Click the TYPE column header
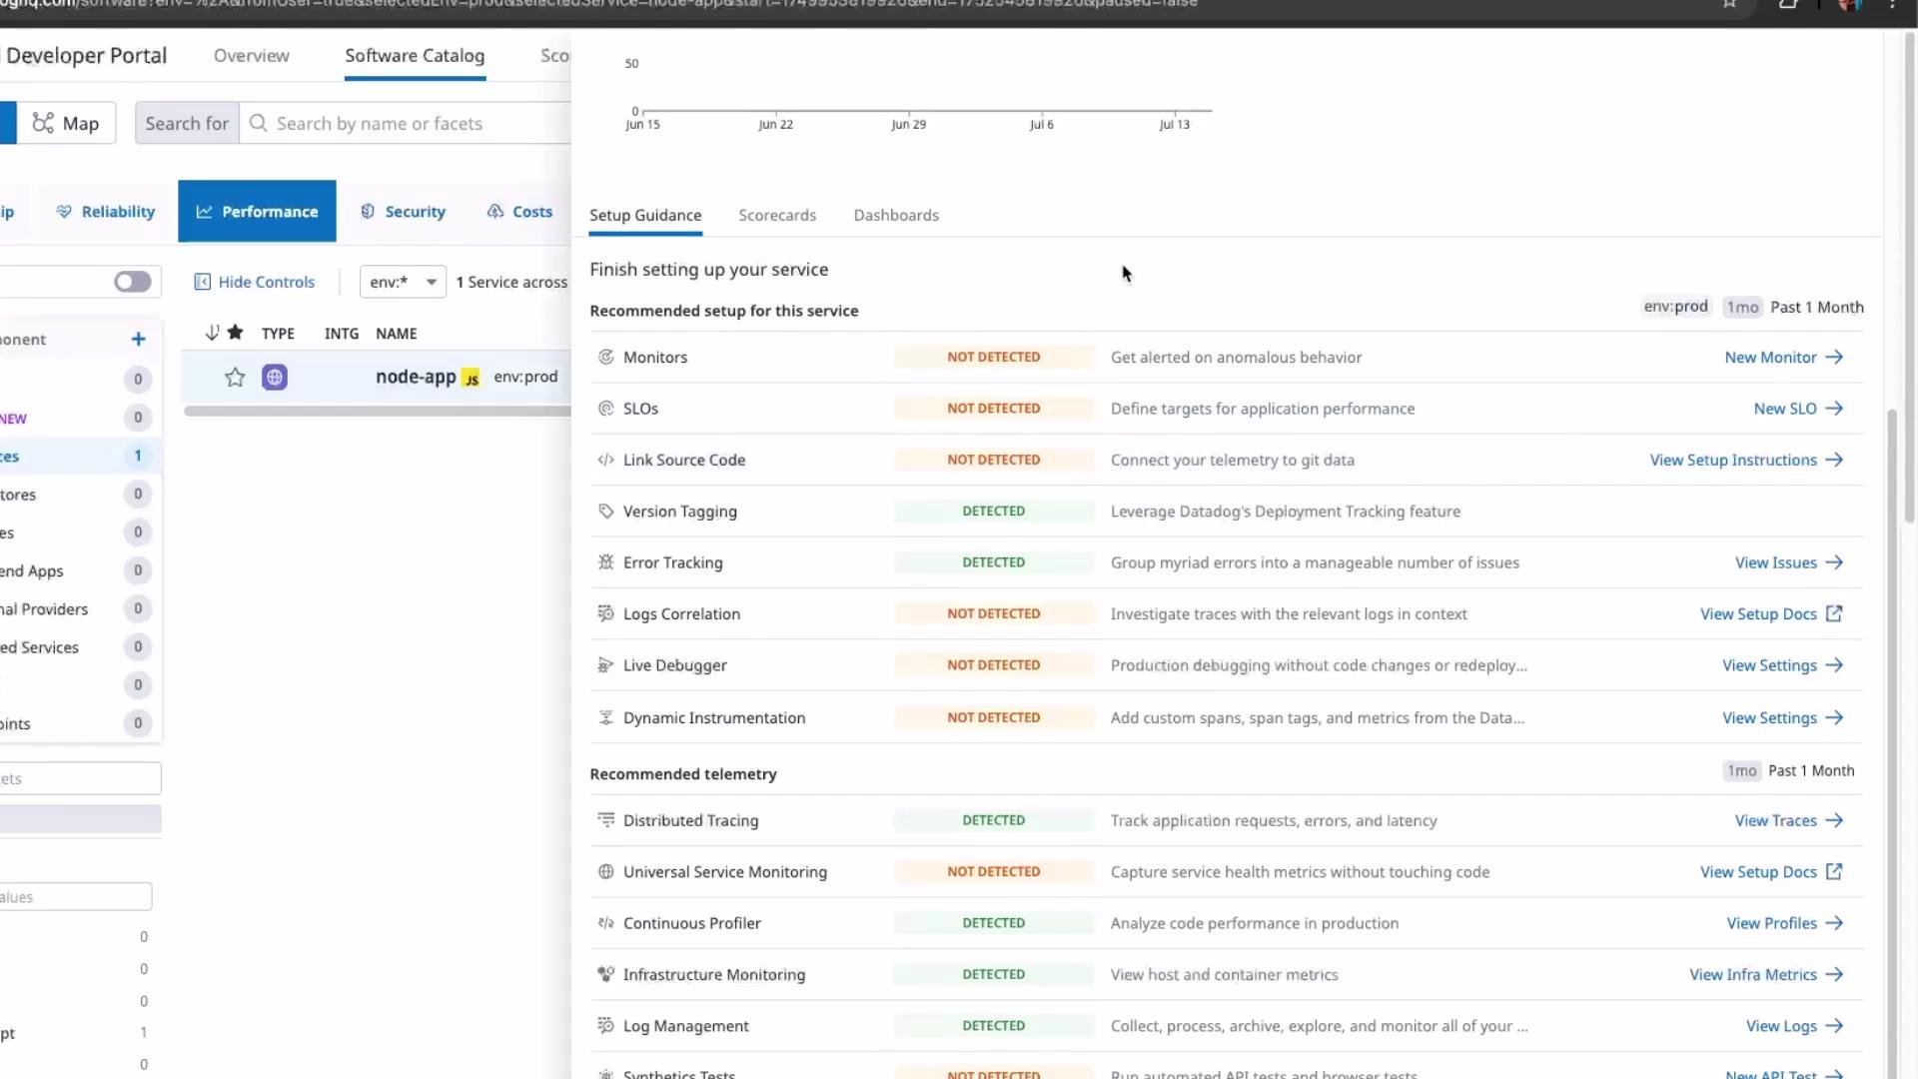Screen dimensions: 1918x1079 click(278, 334)
